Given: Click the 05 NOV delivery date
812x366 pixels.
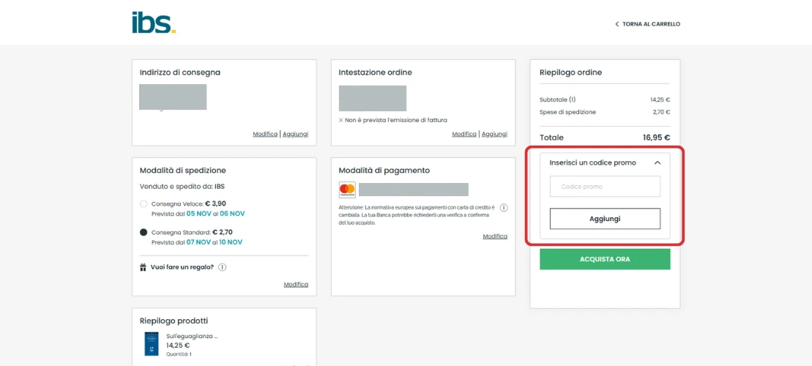Looking at the screenshot, I should (198, 213).
